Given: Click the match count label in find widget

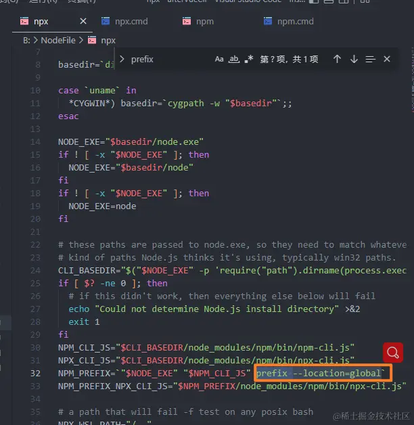Looking at the screenshot, I should [289, 59].
